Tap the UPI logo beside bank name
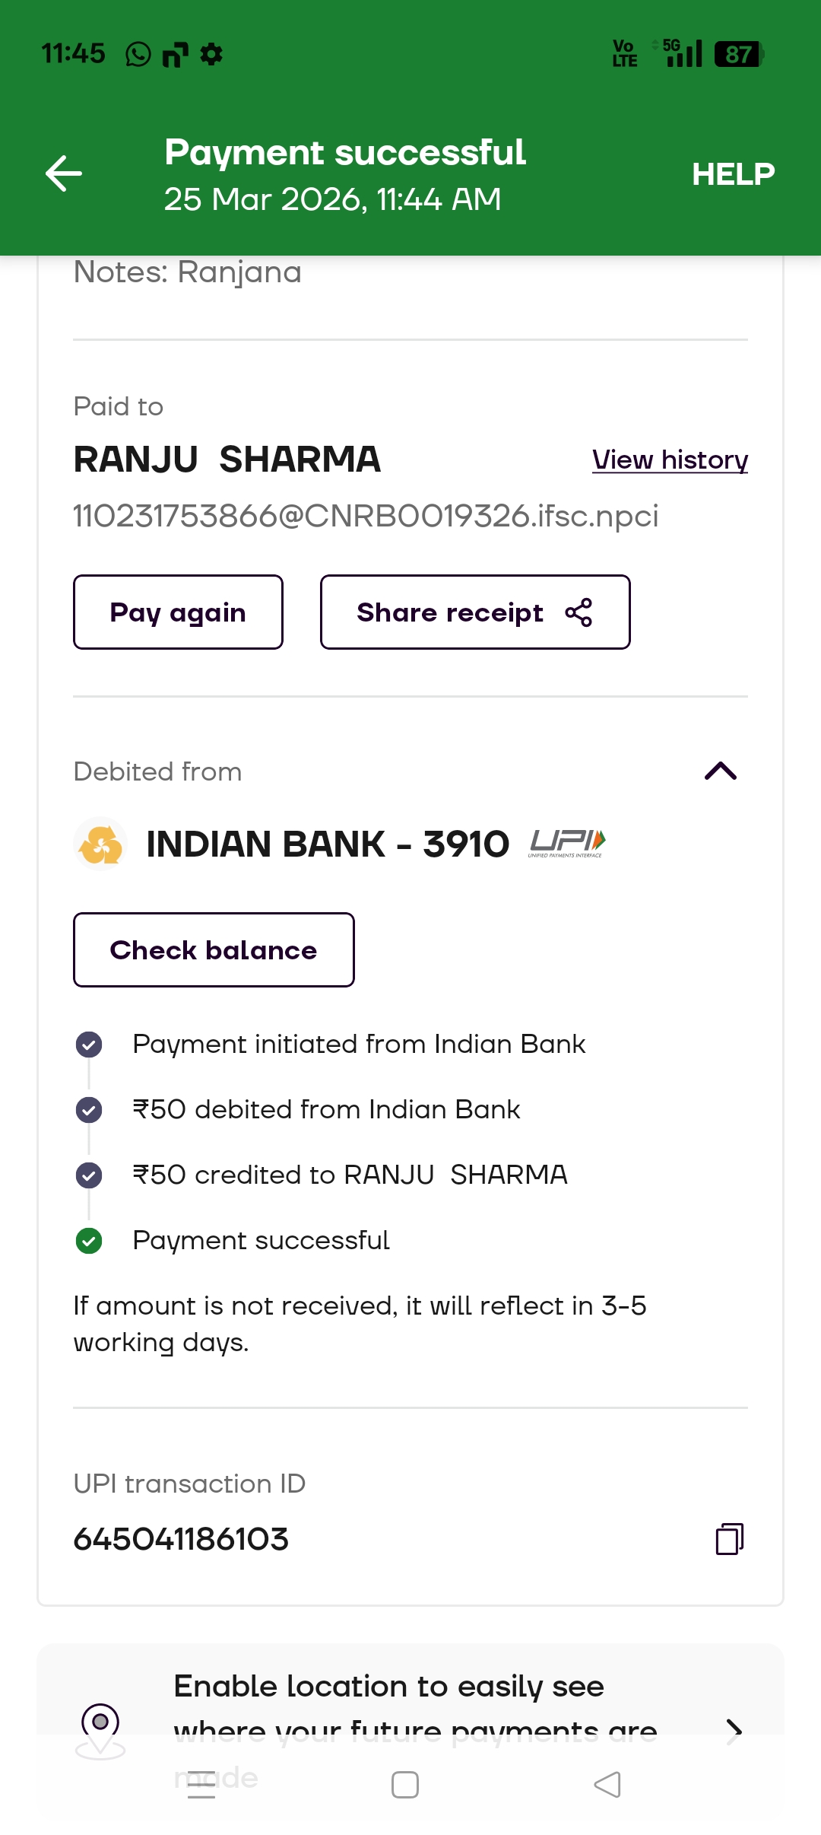The image size is (821, 1835). coord(567,843)
